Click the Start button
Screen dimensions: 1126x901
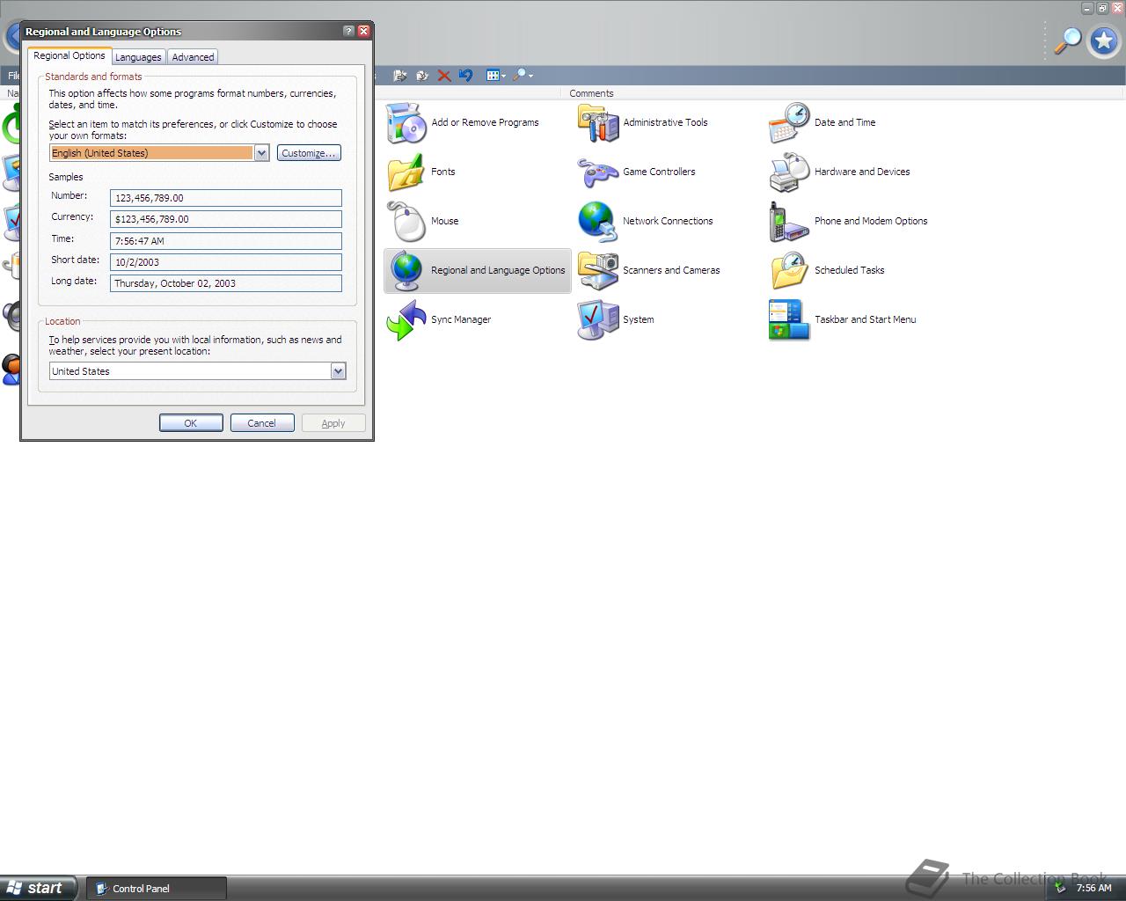38,888
